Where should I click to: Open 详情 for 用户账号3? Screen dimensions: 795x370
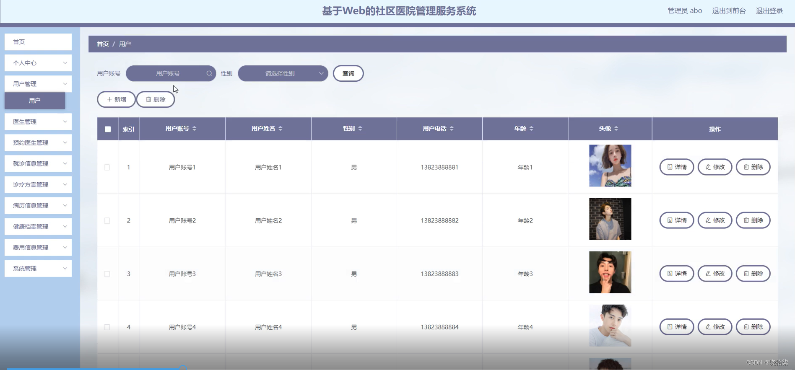677,273
